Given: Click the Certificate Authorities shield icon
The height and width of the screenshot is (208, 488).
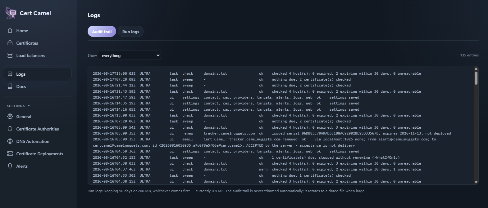Looking at the screenshot, I should (10, 129).
